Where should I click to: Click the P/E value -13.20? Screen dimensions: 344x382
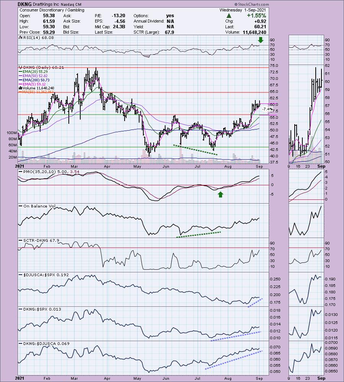tap(118, 16)
